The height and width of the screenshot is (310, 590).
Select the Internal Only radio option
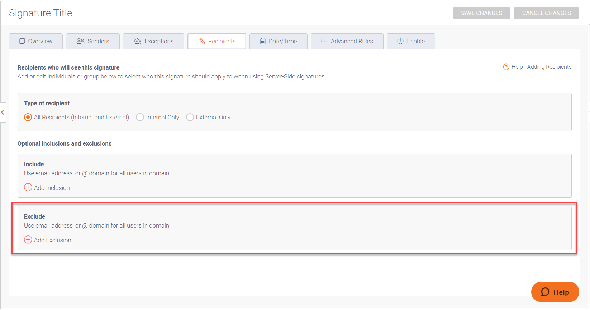click(x=140, y=118)
